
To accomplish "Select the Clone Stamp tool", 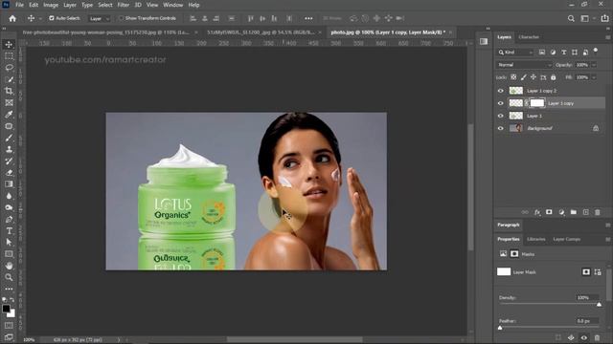I will pos(9,149).
